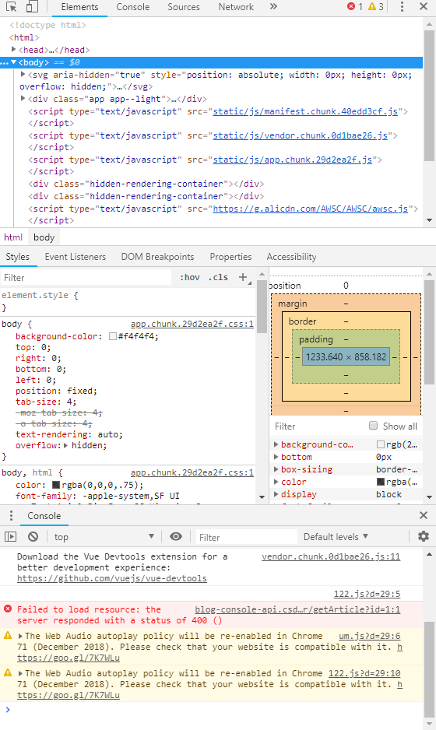Click the red error count indicator

coord(355,6)
